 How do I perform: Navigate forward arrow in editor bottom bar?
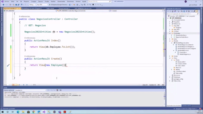coord(27,85)
